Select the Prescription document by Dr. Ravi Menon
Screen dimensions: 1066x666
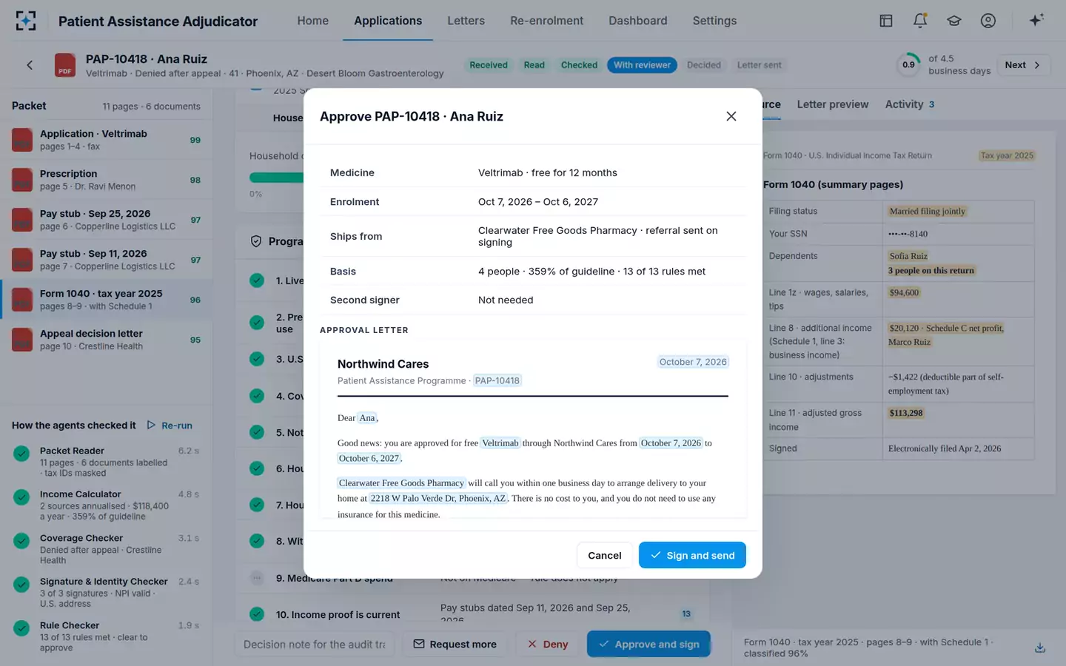pyautogui.click(x=107, y=180)
